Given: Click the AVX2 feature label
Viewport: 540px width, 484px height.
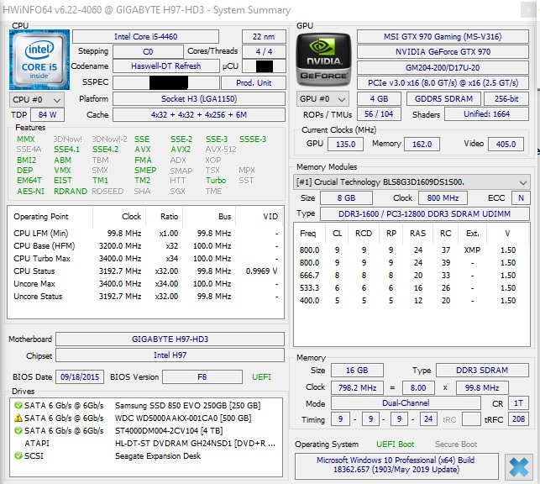Looking at the screenshot, I should [x=181, y=150].
